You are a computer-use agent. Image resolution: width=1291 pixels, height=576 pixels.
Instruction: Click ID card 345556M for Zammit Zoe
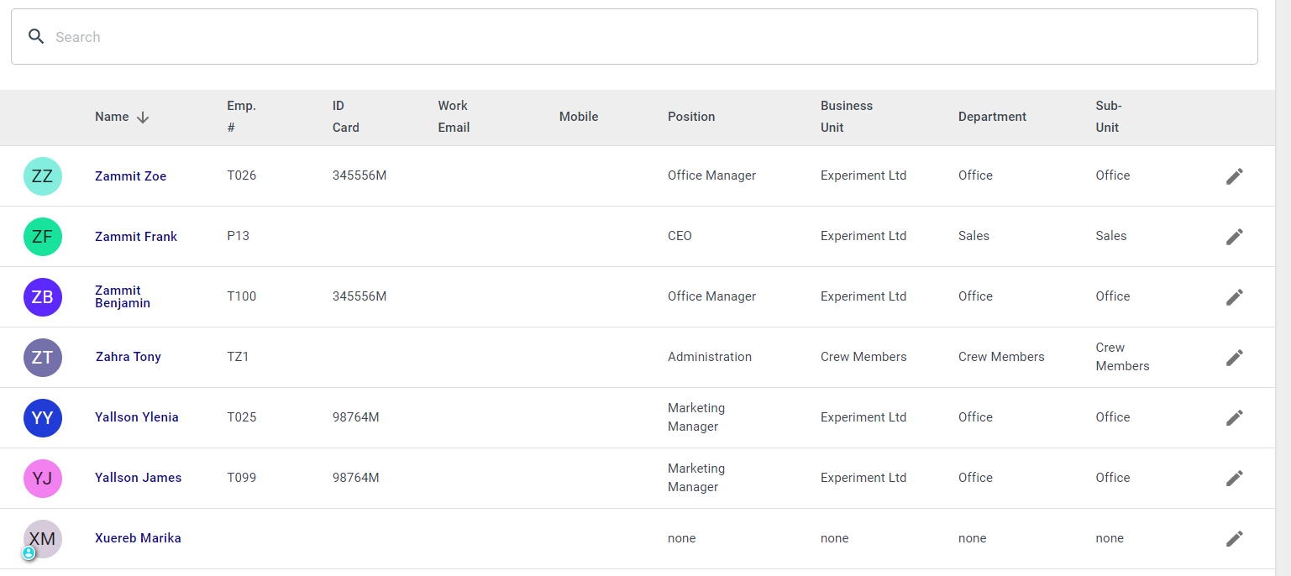pyautogui.click(x=359, y=175)
